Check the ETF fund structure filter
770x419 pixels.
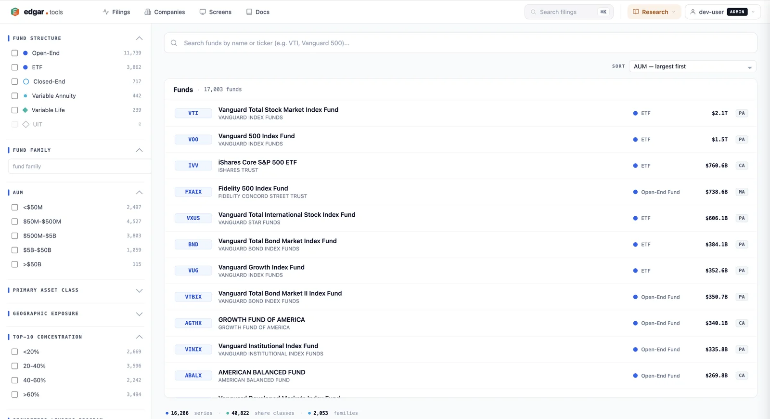pyautogui.click(x=15, y=67)
